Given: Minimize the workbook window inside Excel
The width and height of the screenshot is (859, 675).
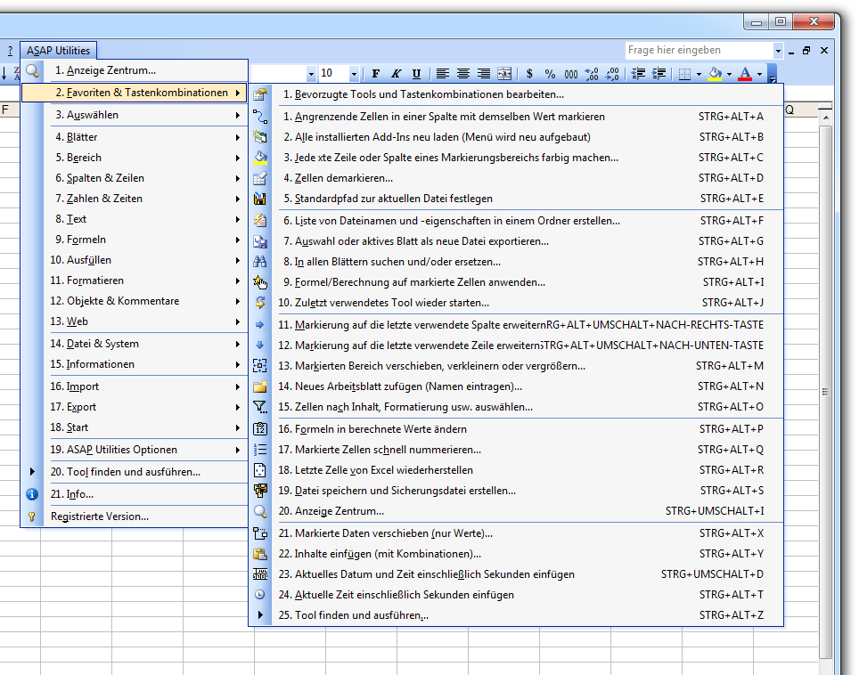Looking at the screenshot, I should tap(791, 52).
